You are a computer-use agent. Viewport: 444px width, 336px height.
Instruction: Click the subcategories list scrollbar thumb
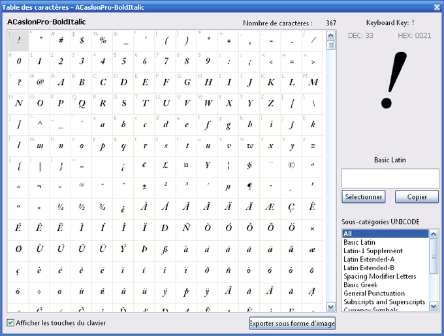(x=434, y=256)
